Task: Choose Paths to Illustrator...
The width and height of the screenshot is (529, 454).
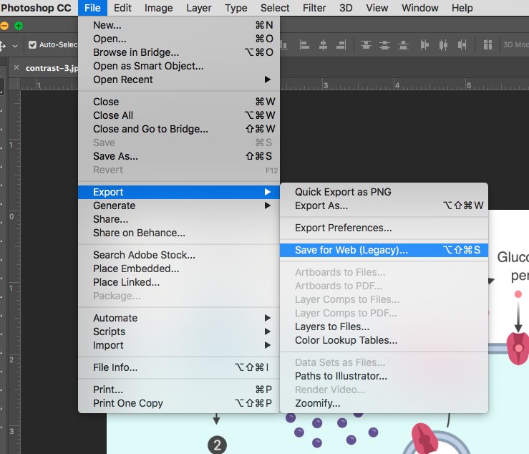Action: click(x=384, y=376)
